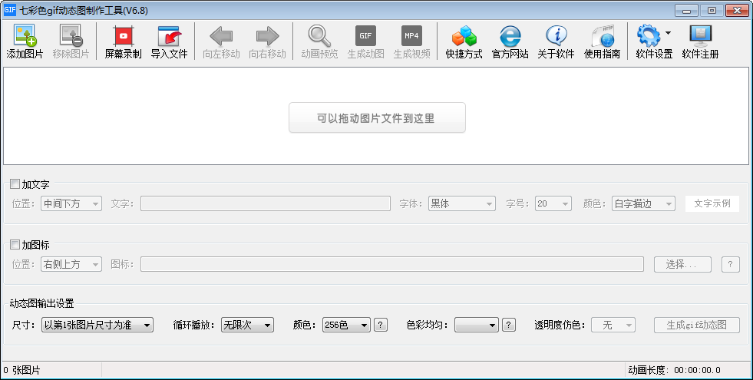The width and height of the screenshot is (753, 380).
Task: Click the GIF application icon in title bar
Action: coord(10,9)
